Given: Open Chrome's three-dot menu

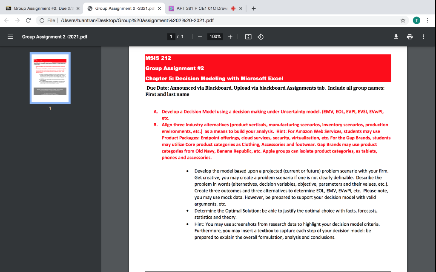Looking at the screenshot, I should coord(427,20).
